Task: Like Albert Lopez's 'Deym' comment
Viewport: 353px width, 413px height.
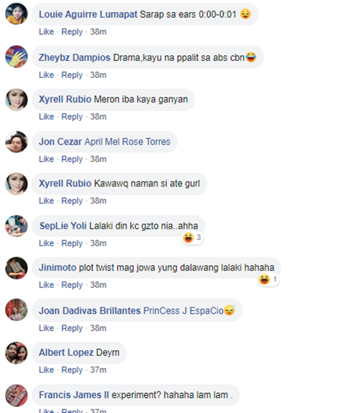Action: click(47, 370)
